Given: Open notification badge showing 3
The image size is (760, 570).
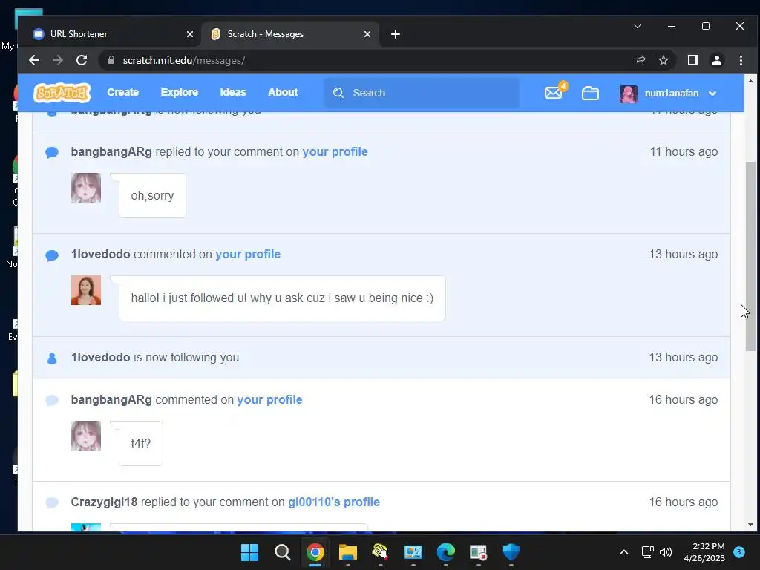Looking at the screenshot, I should click(x=738, y=552).
